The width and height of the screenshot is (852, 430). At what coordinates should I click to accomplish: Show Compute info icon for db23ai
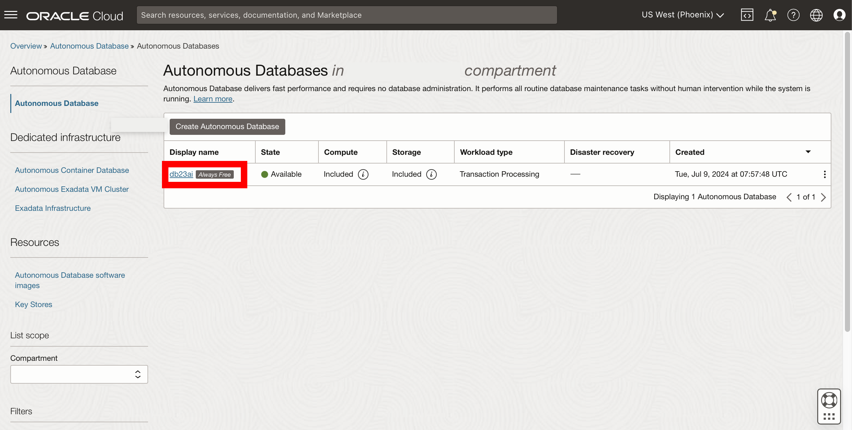pos(363,174)
